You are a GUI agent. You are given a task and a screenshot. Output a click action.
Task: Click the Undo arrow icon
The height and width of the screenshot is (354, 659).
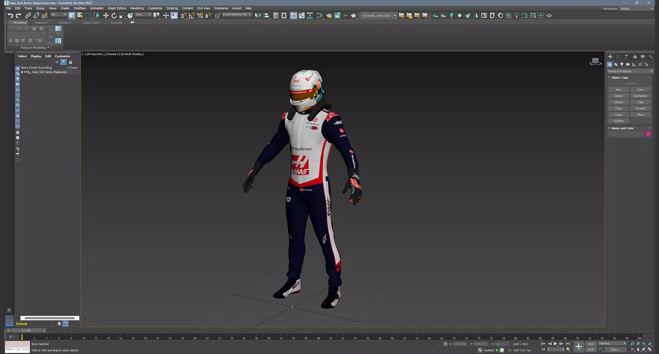click(x=10, y=15)
